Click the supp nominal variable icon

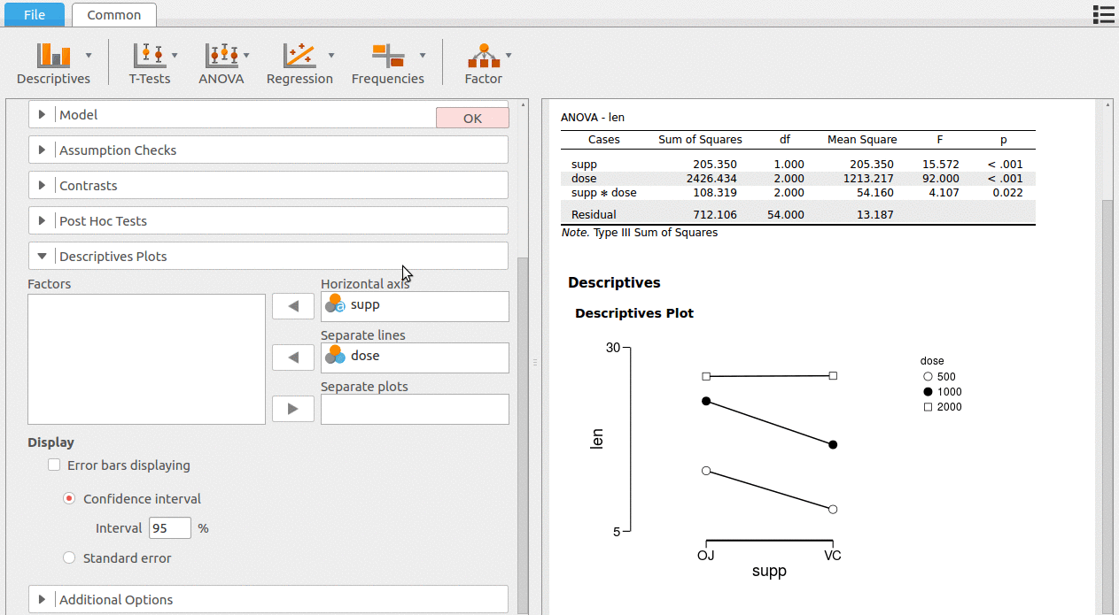(x=335, y=304)
